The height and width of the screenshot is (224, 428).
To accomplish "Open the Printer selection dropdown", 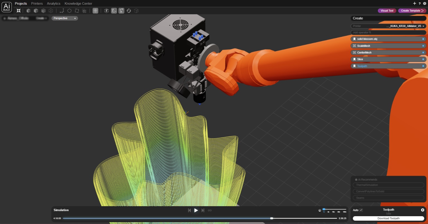I will [388, 26].
